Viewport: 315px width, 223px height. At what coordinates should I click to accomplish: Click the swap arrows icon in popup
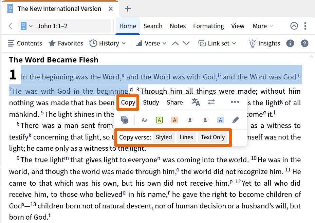point(211,102)
